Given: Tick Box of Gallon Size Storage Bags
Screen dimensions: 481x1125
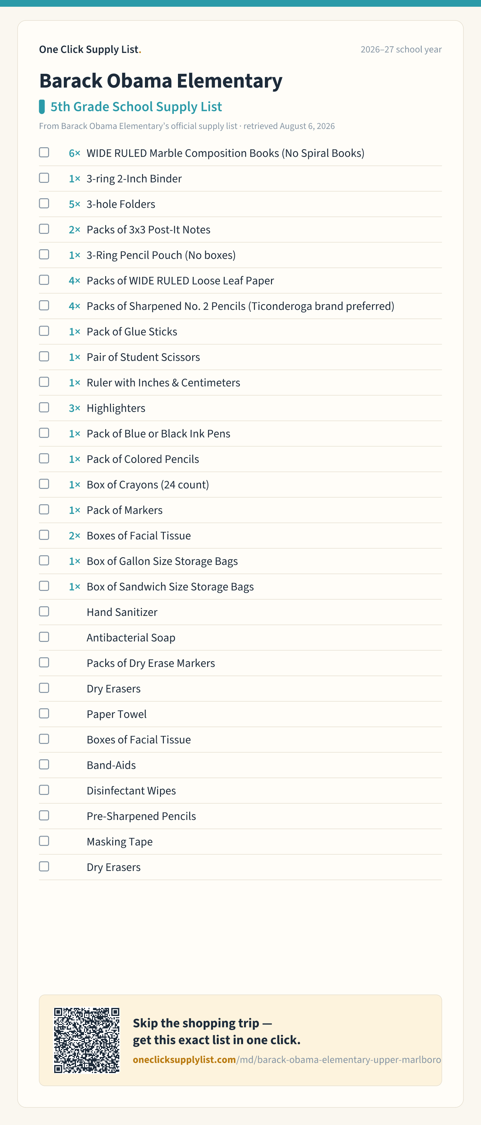Looking at the screenshot, I should pos(44,560).
